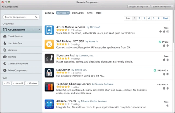The width and height of the screenshot is (175, 113).
Task: Filter by the Windows tag
Action: point(32,83)
